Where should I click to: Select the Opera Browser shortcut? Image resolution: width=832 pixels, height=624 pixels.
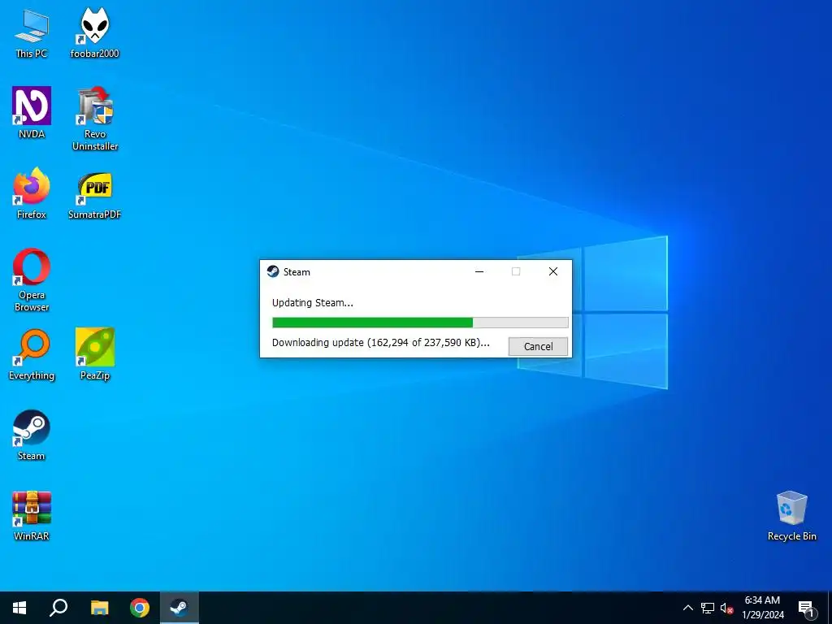tap(32, 280)
